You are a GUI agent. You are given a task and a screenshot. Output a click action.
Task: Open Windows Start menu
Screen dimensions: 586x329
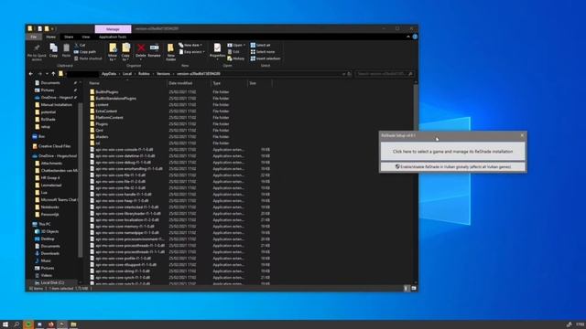5,324
